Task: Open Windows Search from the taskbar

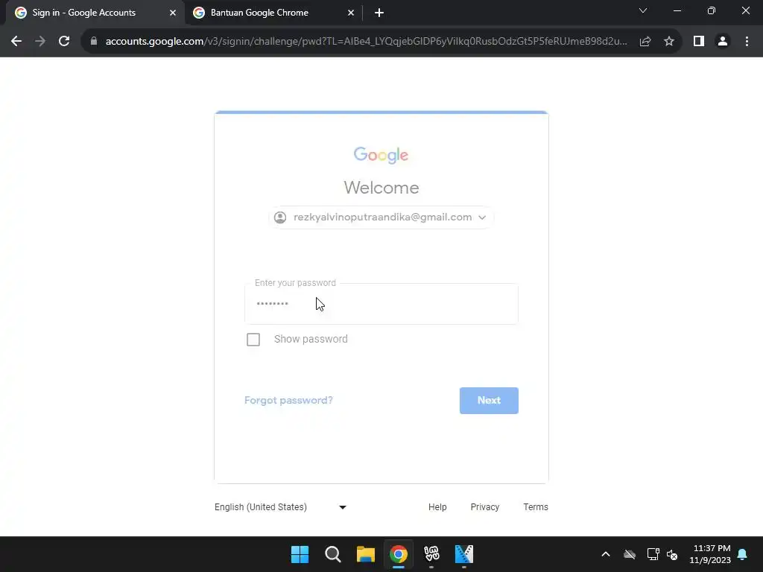Action: pos(333,554)
